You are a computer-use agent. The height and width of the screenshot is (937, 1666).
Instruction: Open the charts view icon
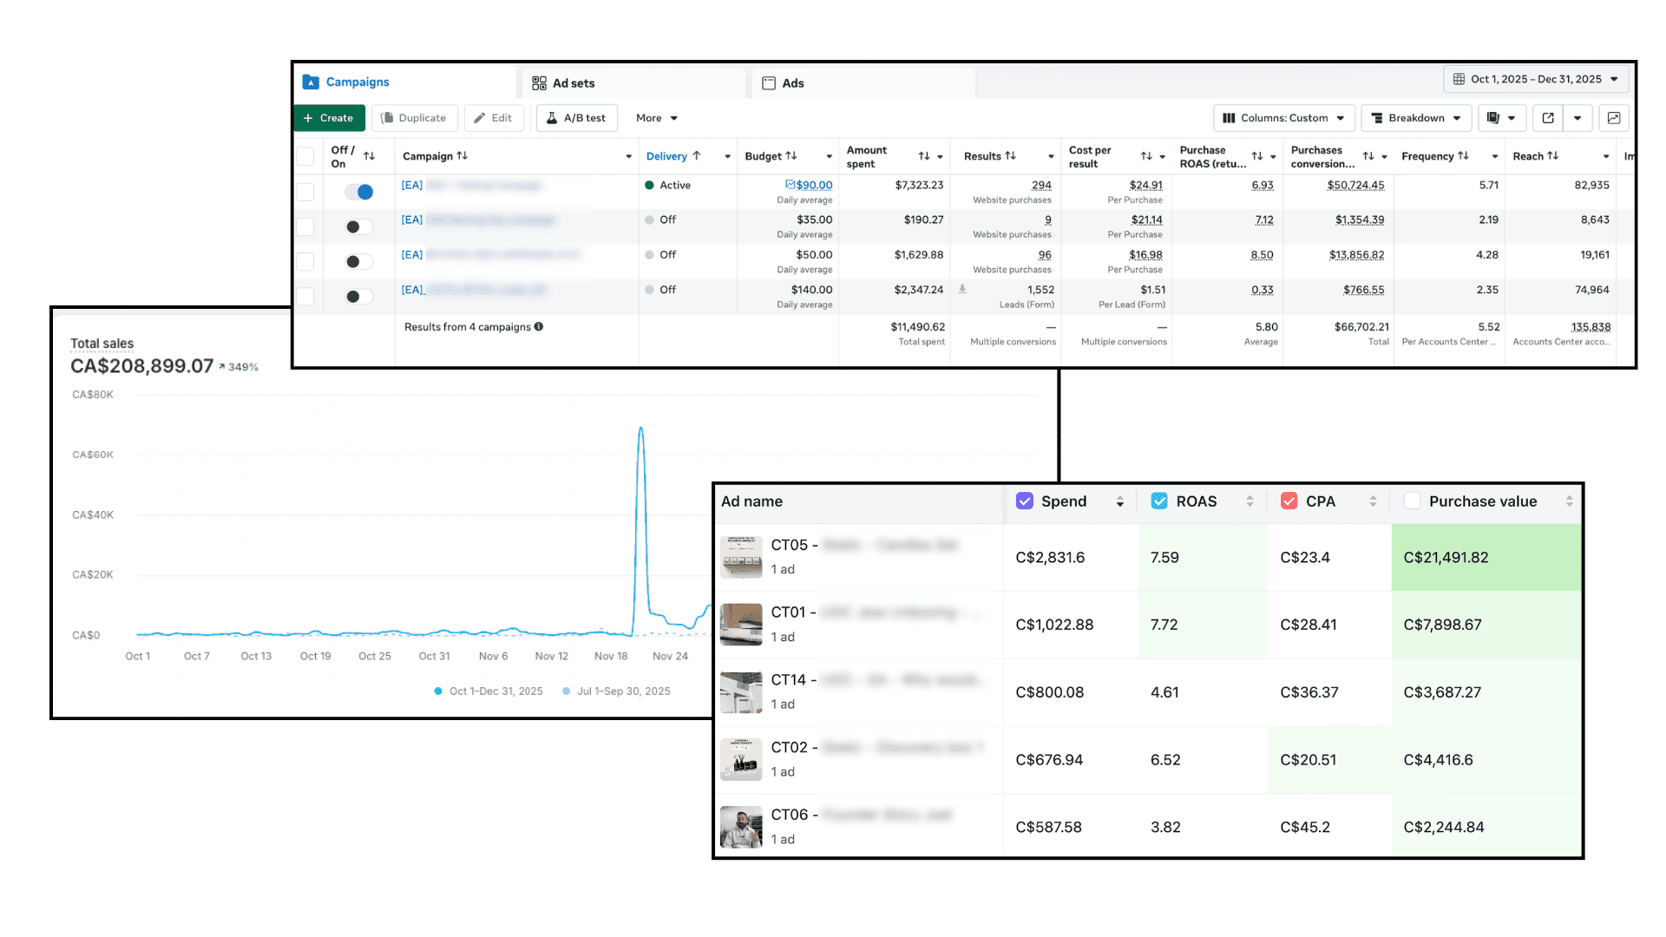pyautogui.click(x=1614, y=118)
